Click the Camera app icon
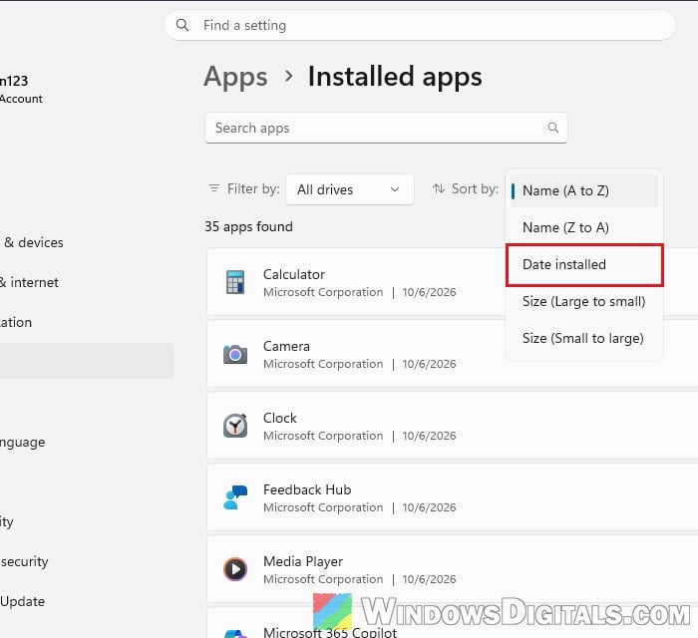The image size is (698, 638). 235,354
